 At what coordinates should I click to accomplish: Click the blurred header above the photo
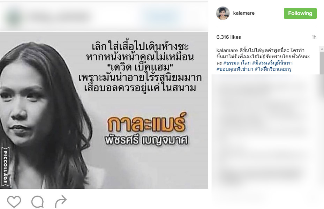coord(104,17)
